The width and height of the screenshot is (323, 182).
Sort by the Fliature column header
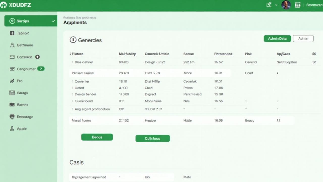click(x=77, y=54)
